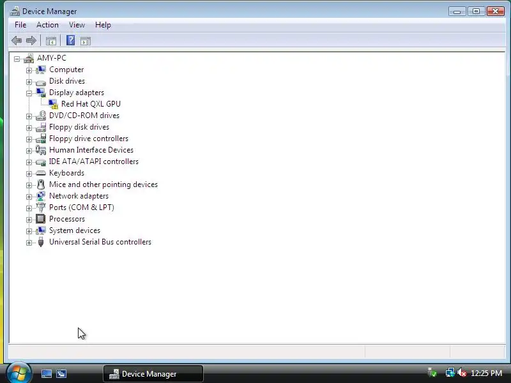Click the Keyboards icon
Image resolution: width=511 pixels, height=383 pixels.
click(x=41, y=173)
